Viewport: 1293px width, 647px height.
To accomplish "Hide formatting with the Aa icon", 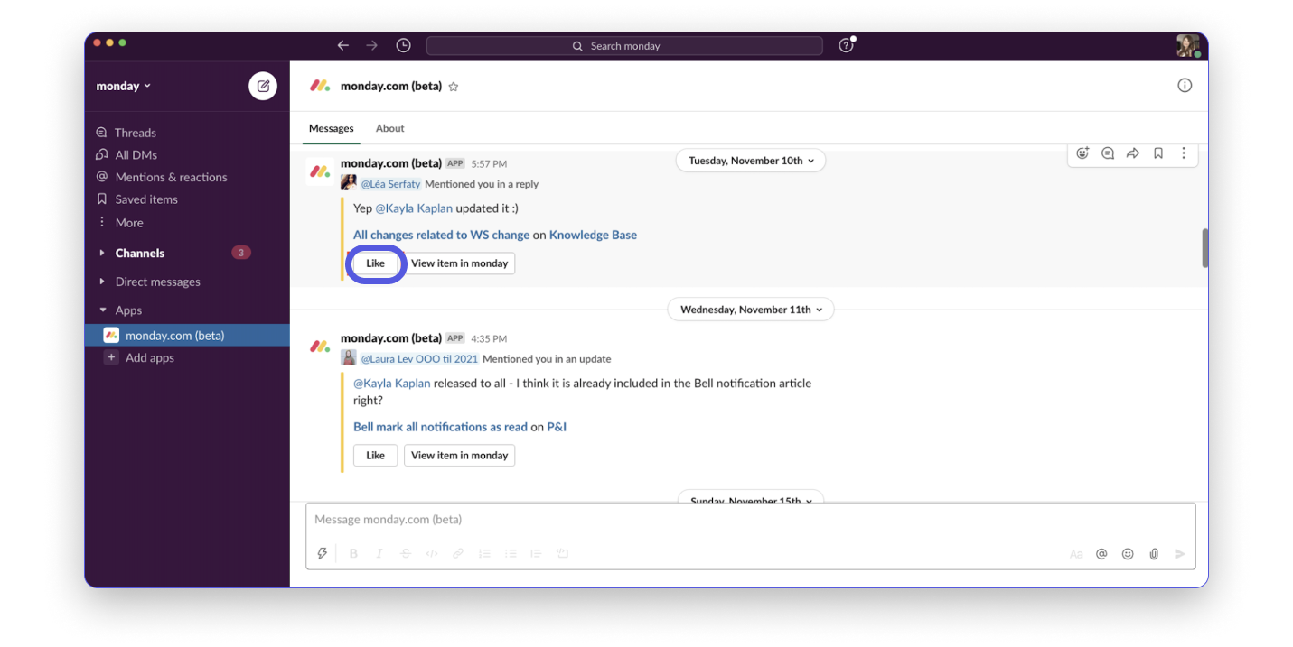I will coord(1075,554).
